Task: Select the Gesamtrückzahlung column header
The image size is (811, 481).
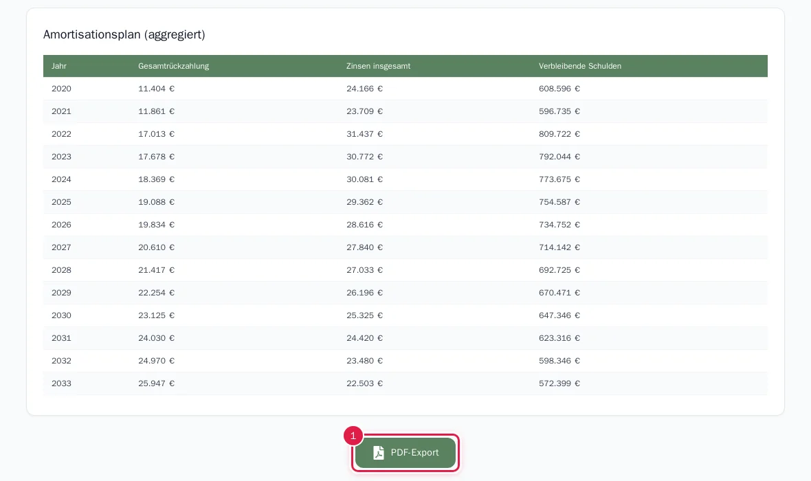Action: 173,66
